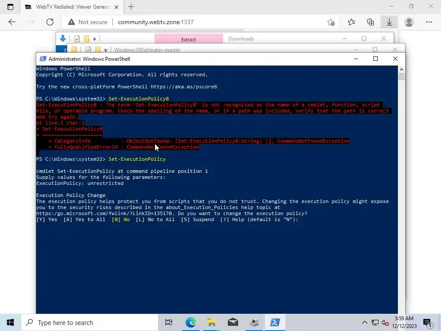Expand Quick Access Toolbar dropdown in Downloads window

tap(94, 39)
